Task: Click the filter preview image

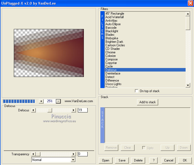Action: click(x=49, y=53)
